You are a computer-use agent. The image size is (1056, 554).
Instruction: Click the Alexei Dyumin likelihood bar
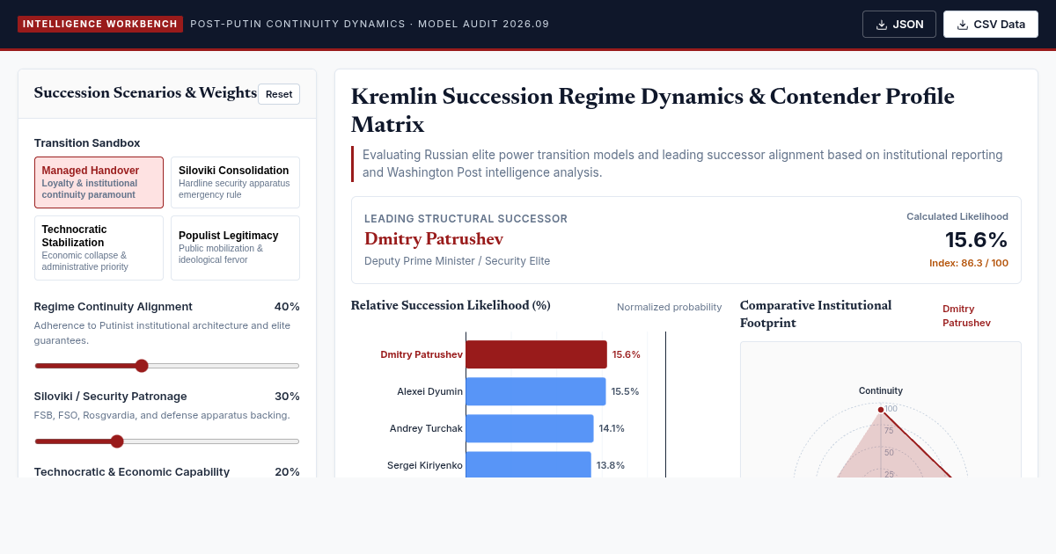(536, 391)
